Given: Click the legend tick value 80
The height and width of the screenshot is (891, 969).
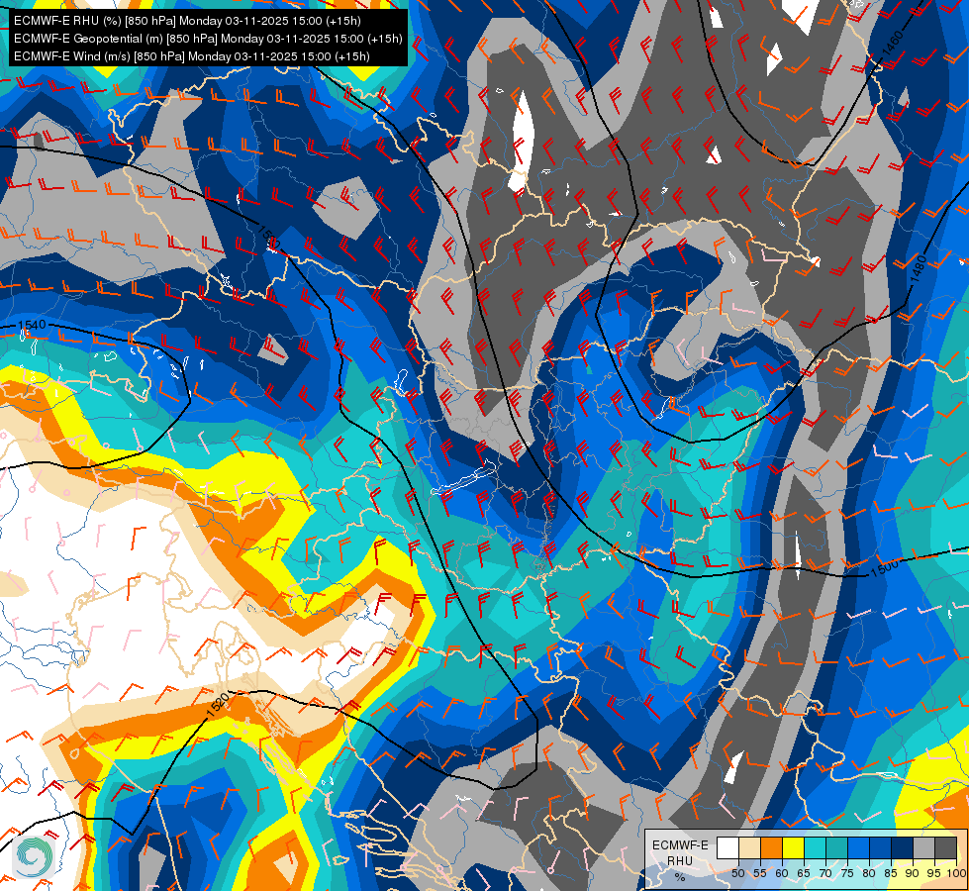Looking at the screenshot, I should pyautogui.click(x=869, y=873).
